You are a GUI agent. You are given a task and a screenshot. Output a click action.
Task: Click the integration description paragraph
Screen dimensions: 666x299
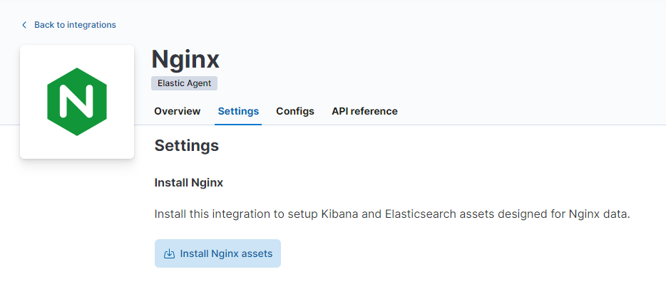(392, 214)
